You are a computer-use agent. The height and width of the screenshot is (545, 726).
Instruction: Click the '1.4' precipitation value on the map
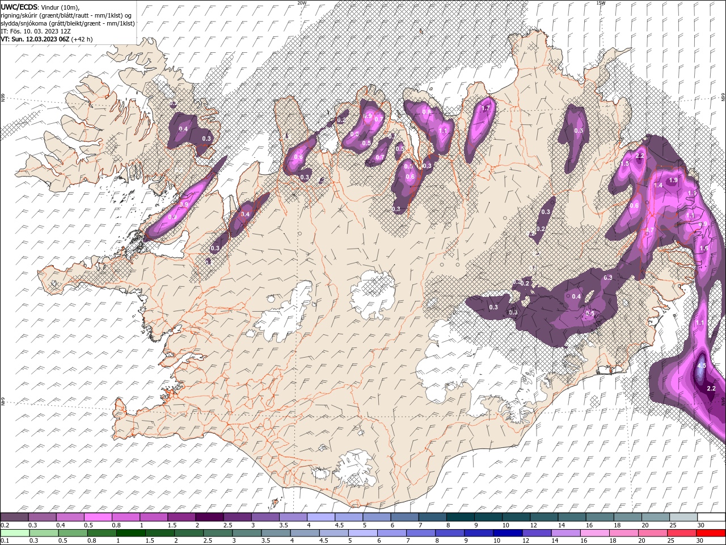(x=659, y=186)
